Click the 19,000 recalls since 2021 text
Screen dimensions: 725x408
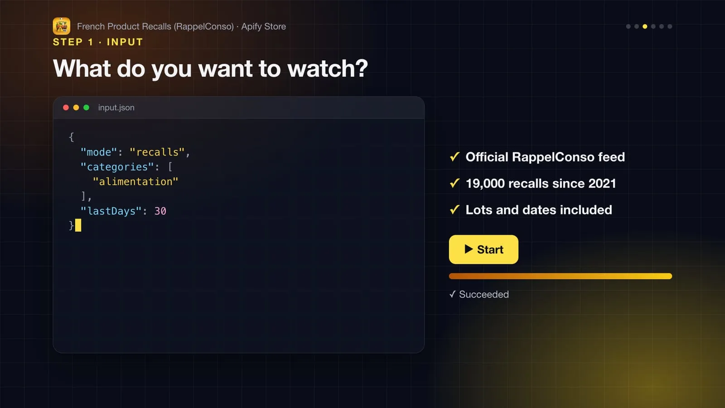point(541,183)
